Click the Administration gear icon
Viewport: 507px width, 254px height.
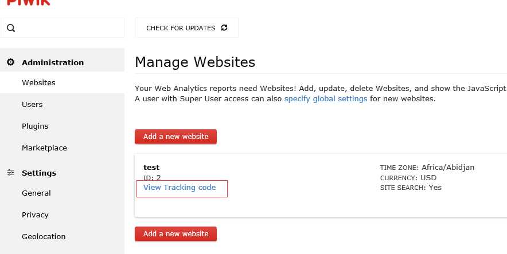(x=10, y=62)
